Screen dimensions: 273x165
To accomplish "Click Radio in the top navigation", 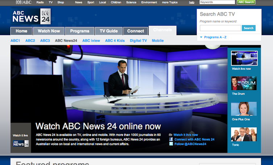I will pyautogui.click(x=40, y=2).
